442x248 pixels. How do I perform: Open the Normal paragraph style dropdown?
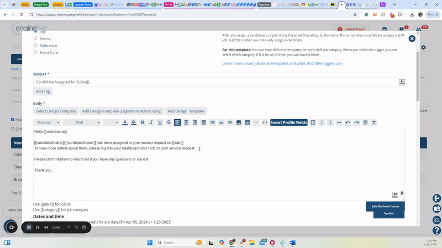pyautogui.click(x=47, y=122)
